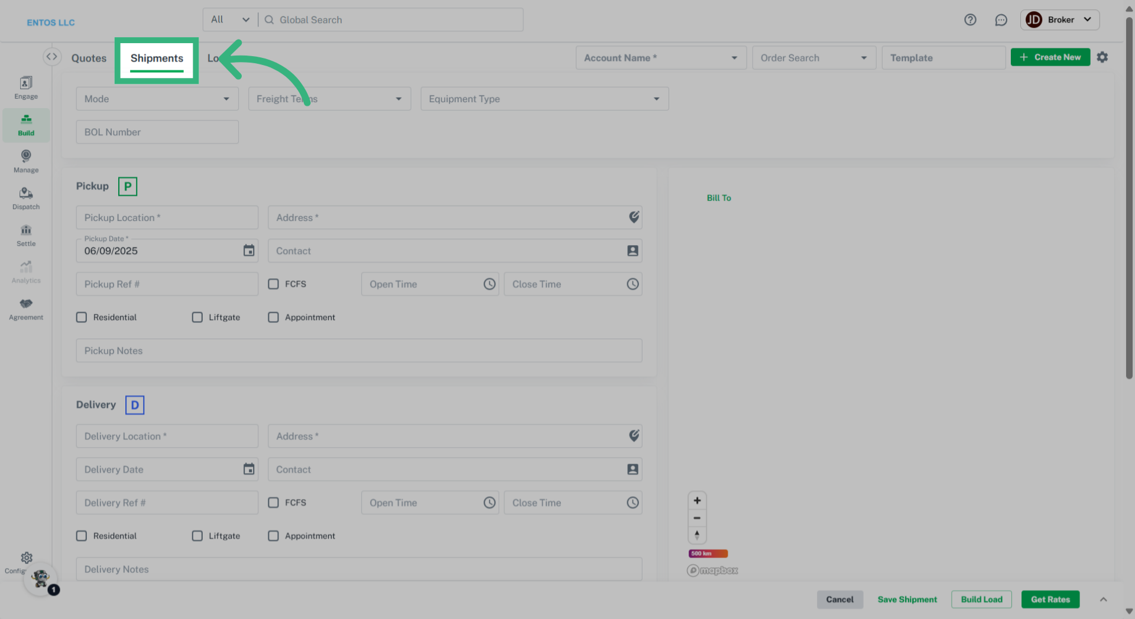Select the Shipments tab
The height and width of the screenshot is (619, 1135).
157,58
